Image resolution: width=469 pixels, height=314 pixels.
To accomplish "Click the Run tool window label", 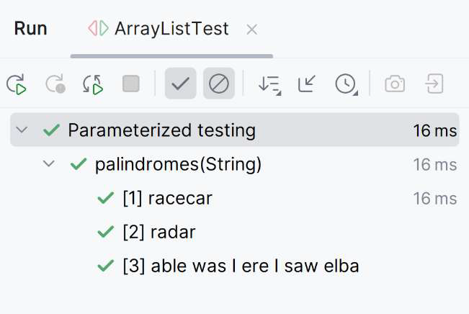I will pyautogui.click(x=30, y=29).
